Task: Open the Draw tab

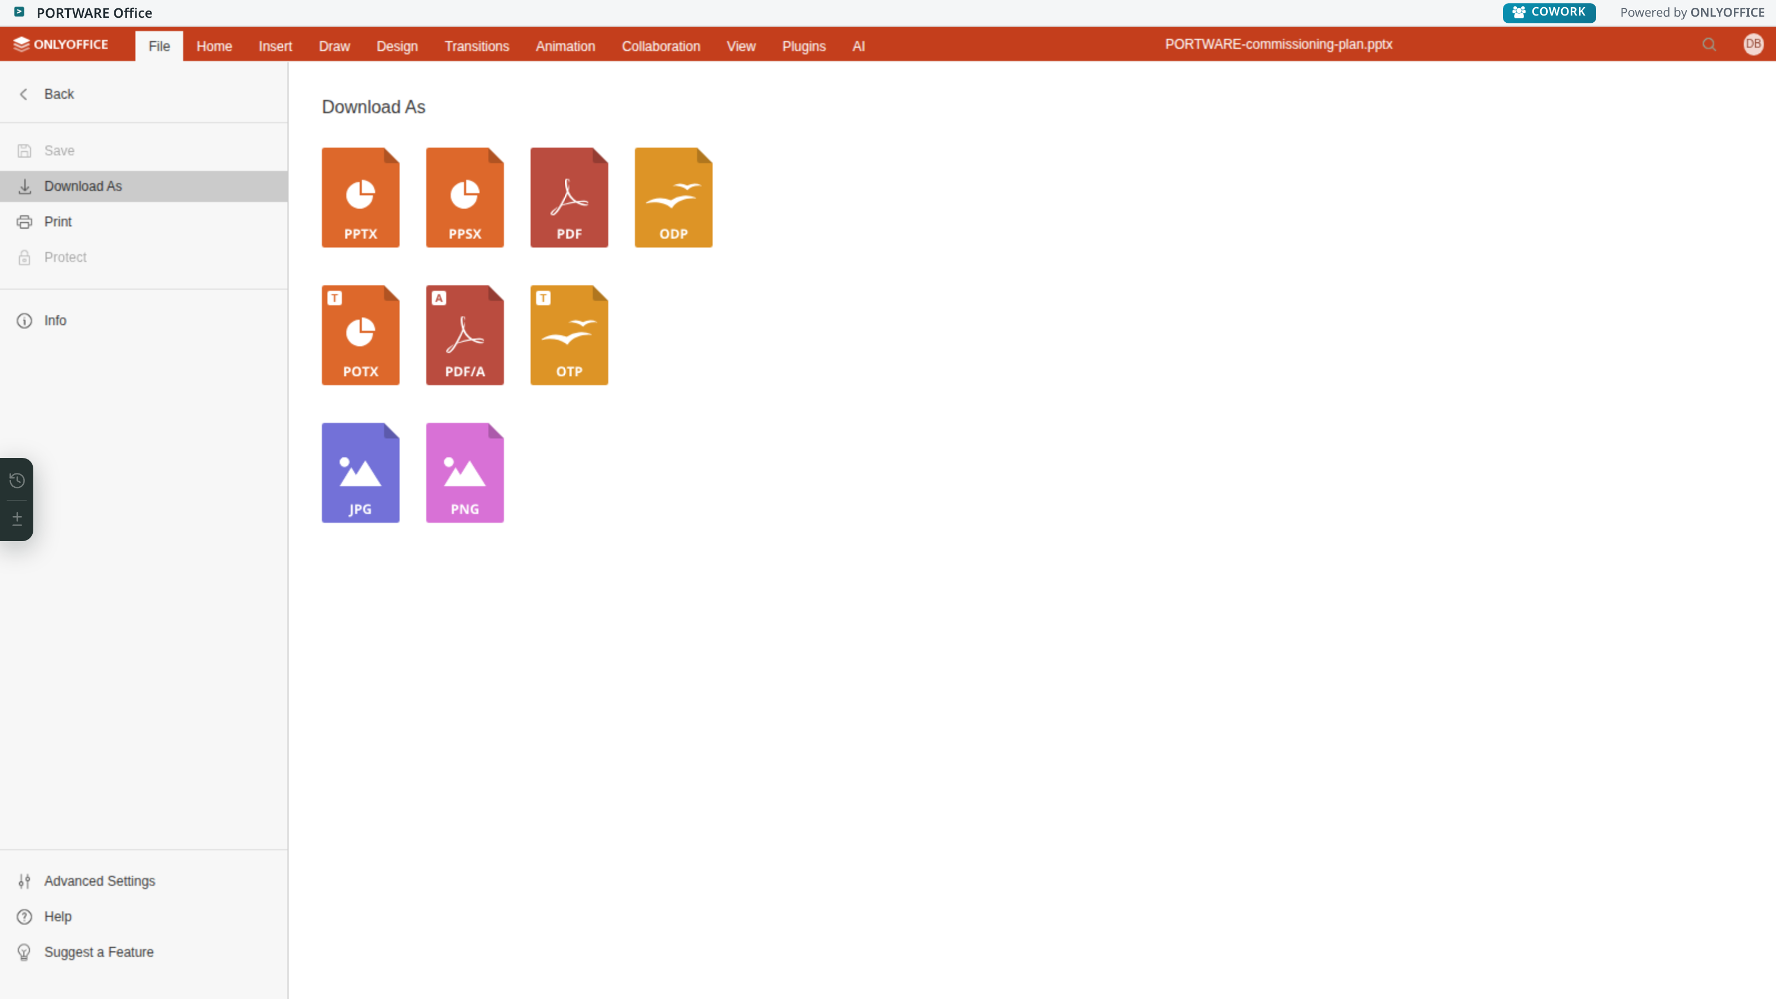Action: click(334, 46)
